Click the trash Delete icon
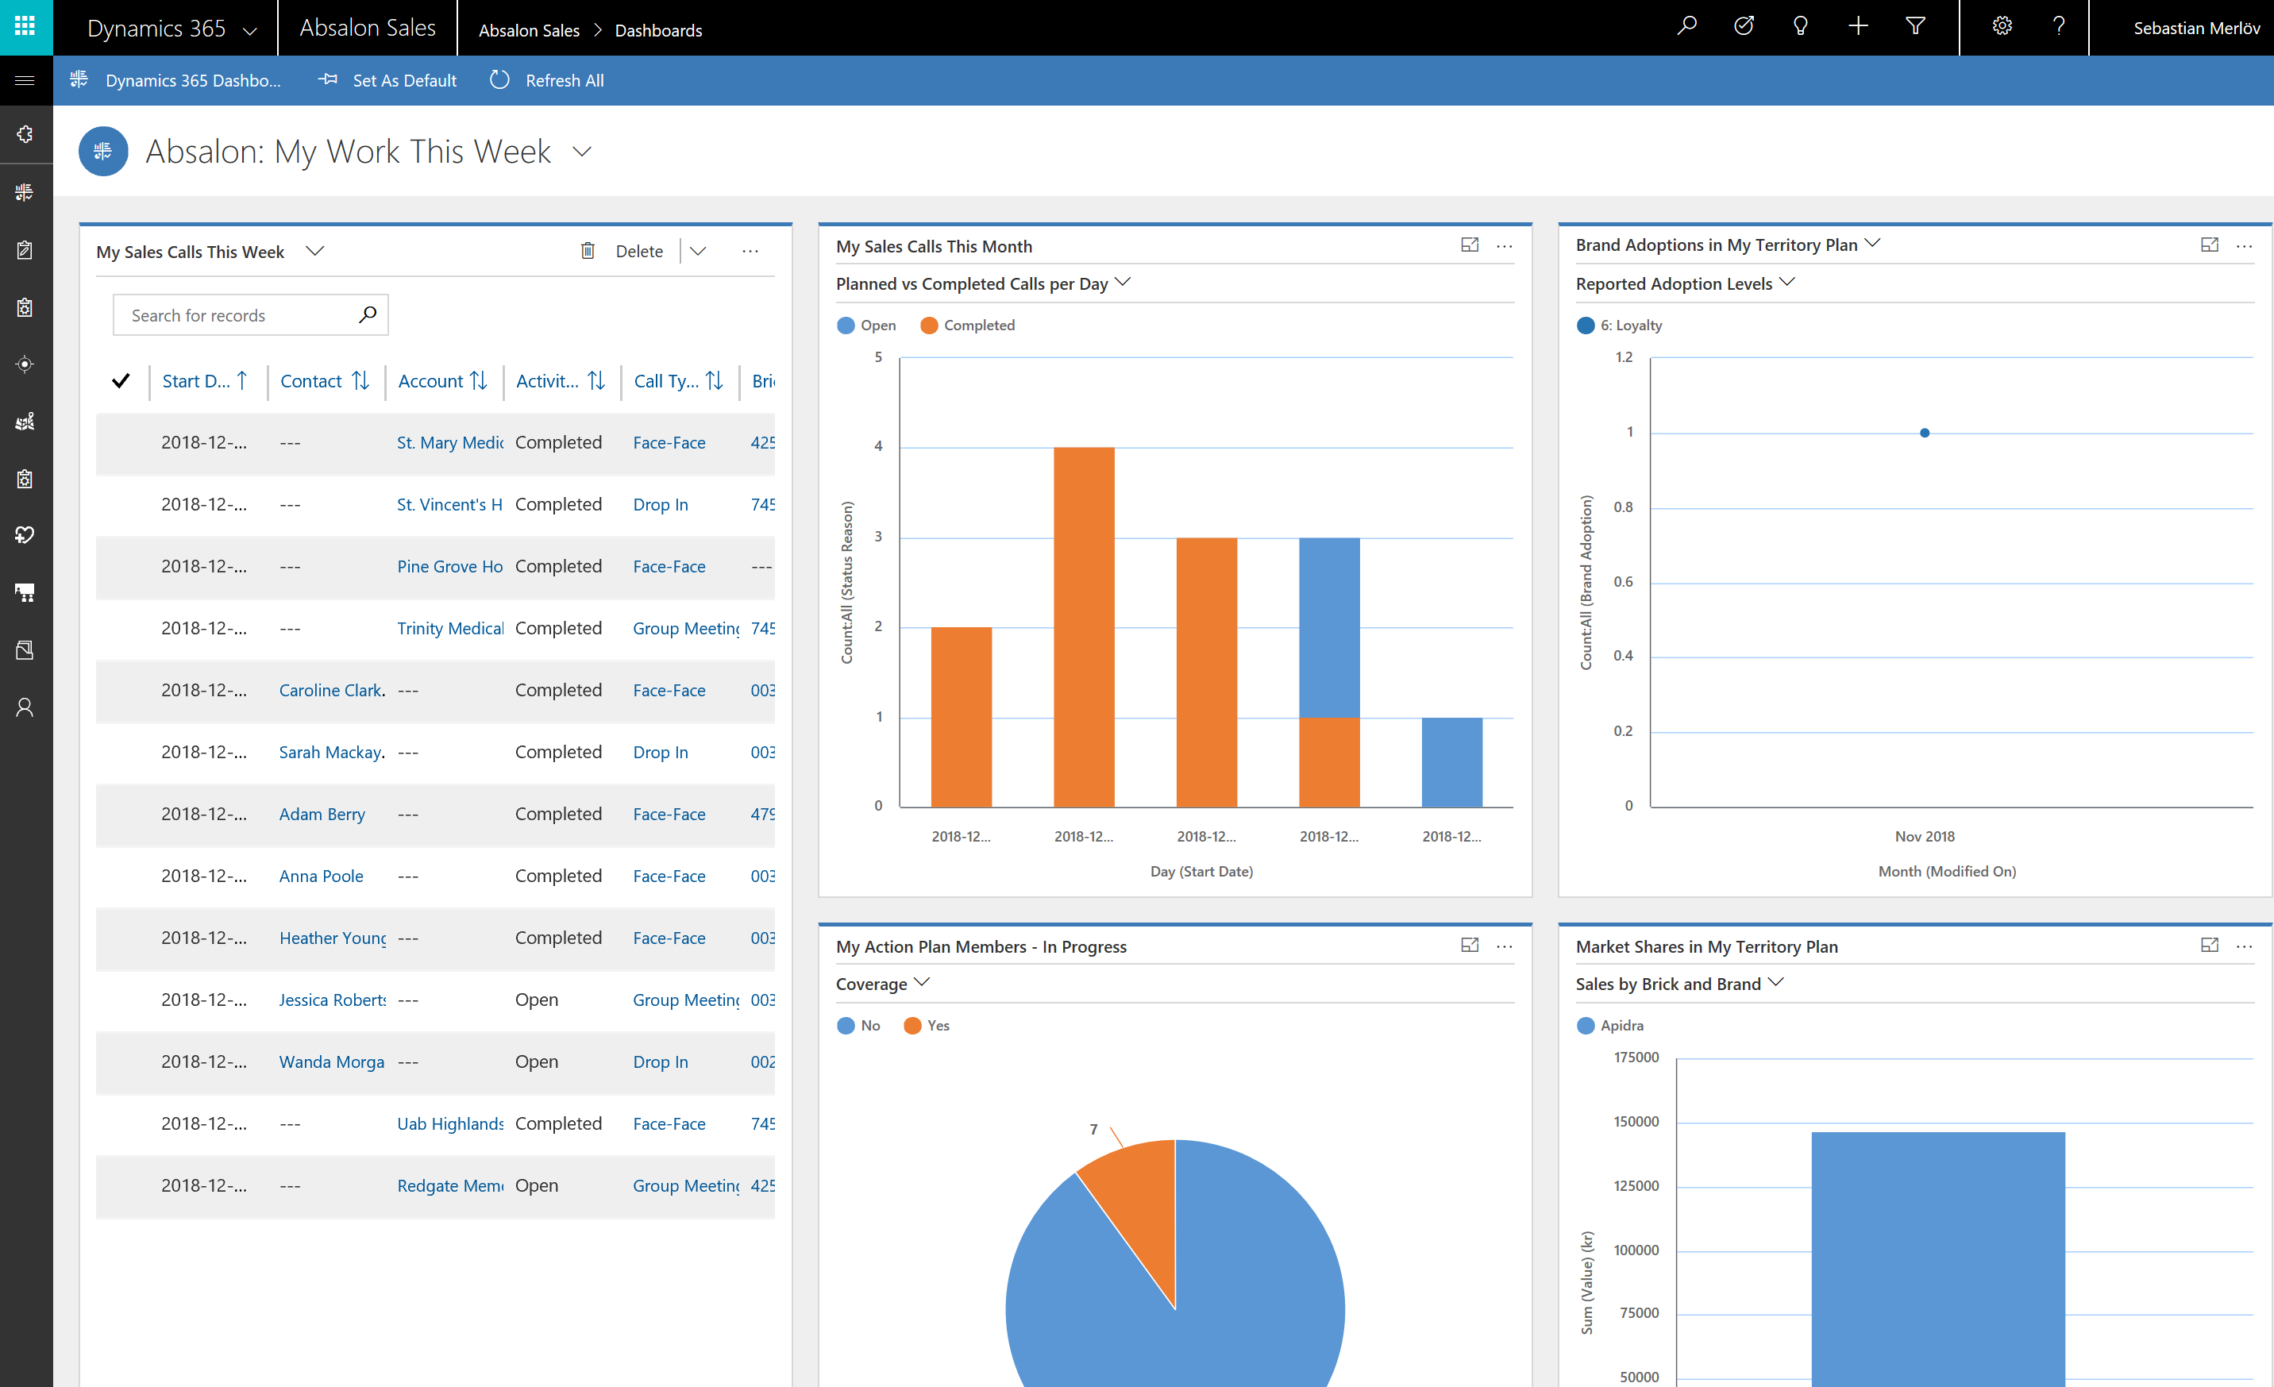This screenshot has width=2274, height=1387. 588,251
